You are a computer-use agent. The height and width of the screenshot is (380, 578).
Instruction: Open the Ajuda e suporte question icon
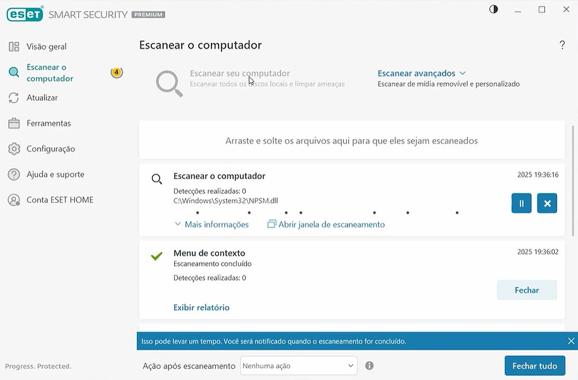14,174
